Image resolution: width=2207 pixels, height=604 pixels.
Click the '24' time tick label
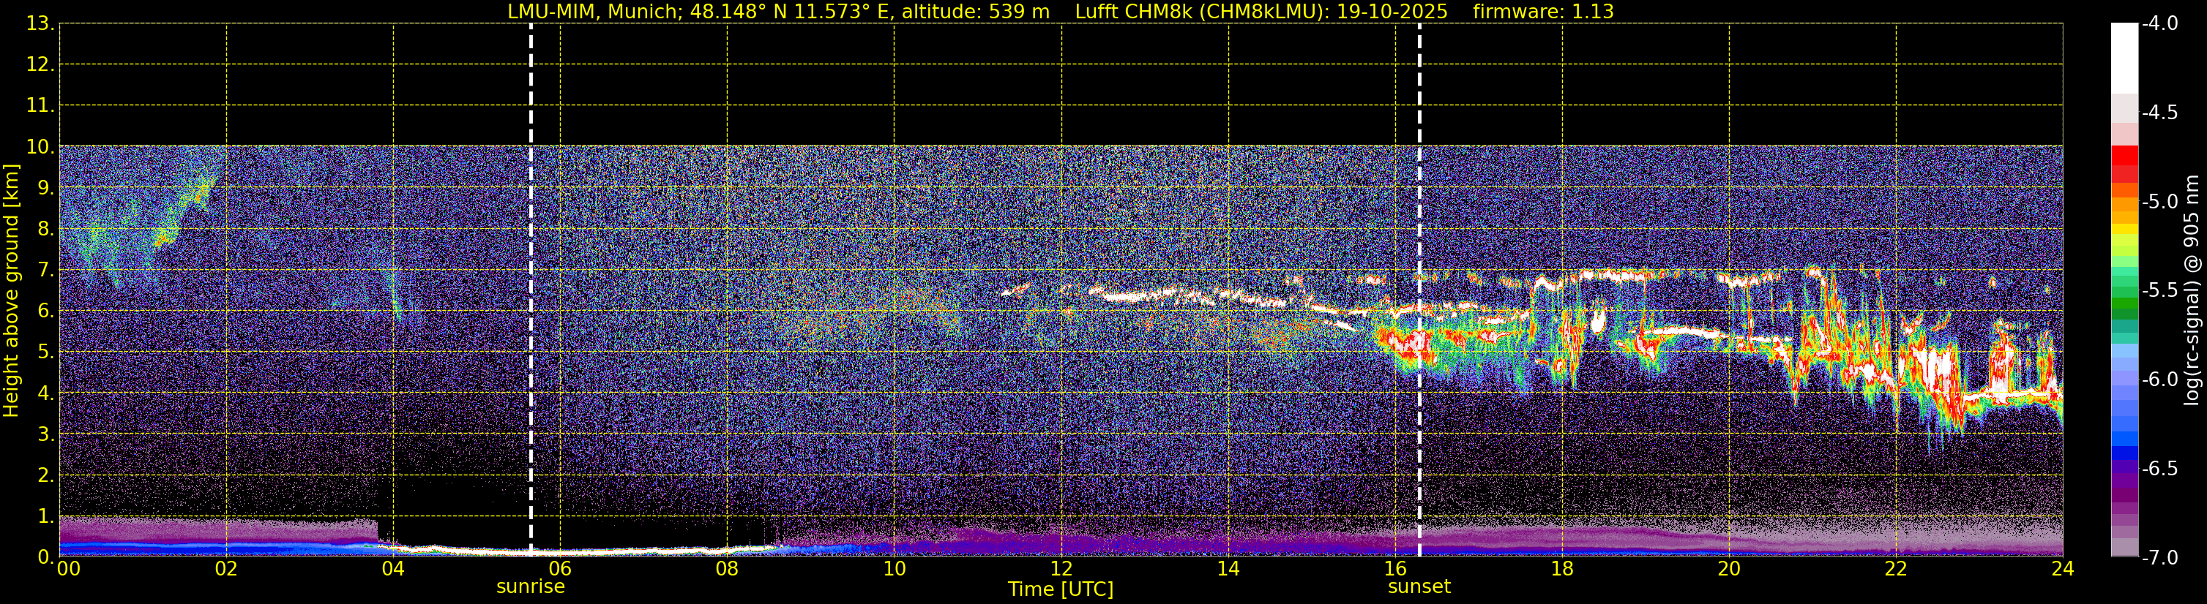tap(2062, 569)
